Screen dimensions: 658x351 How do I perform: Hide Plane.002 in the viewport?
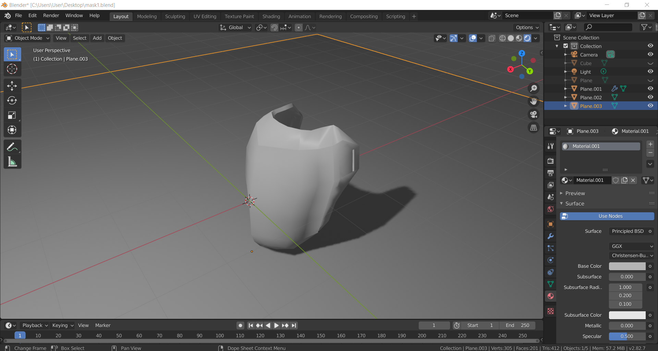[x=650, y=97]
